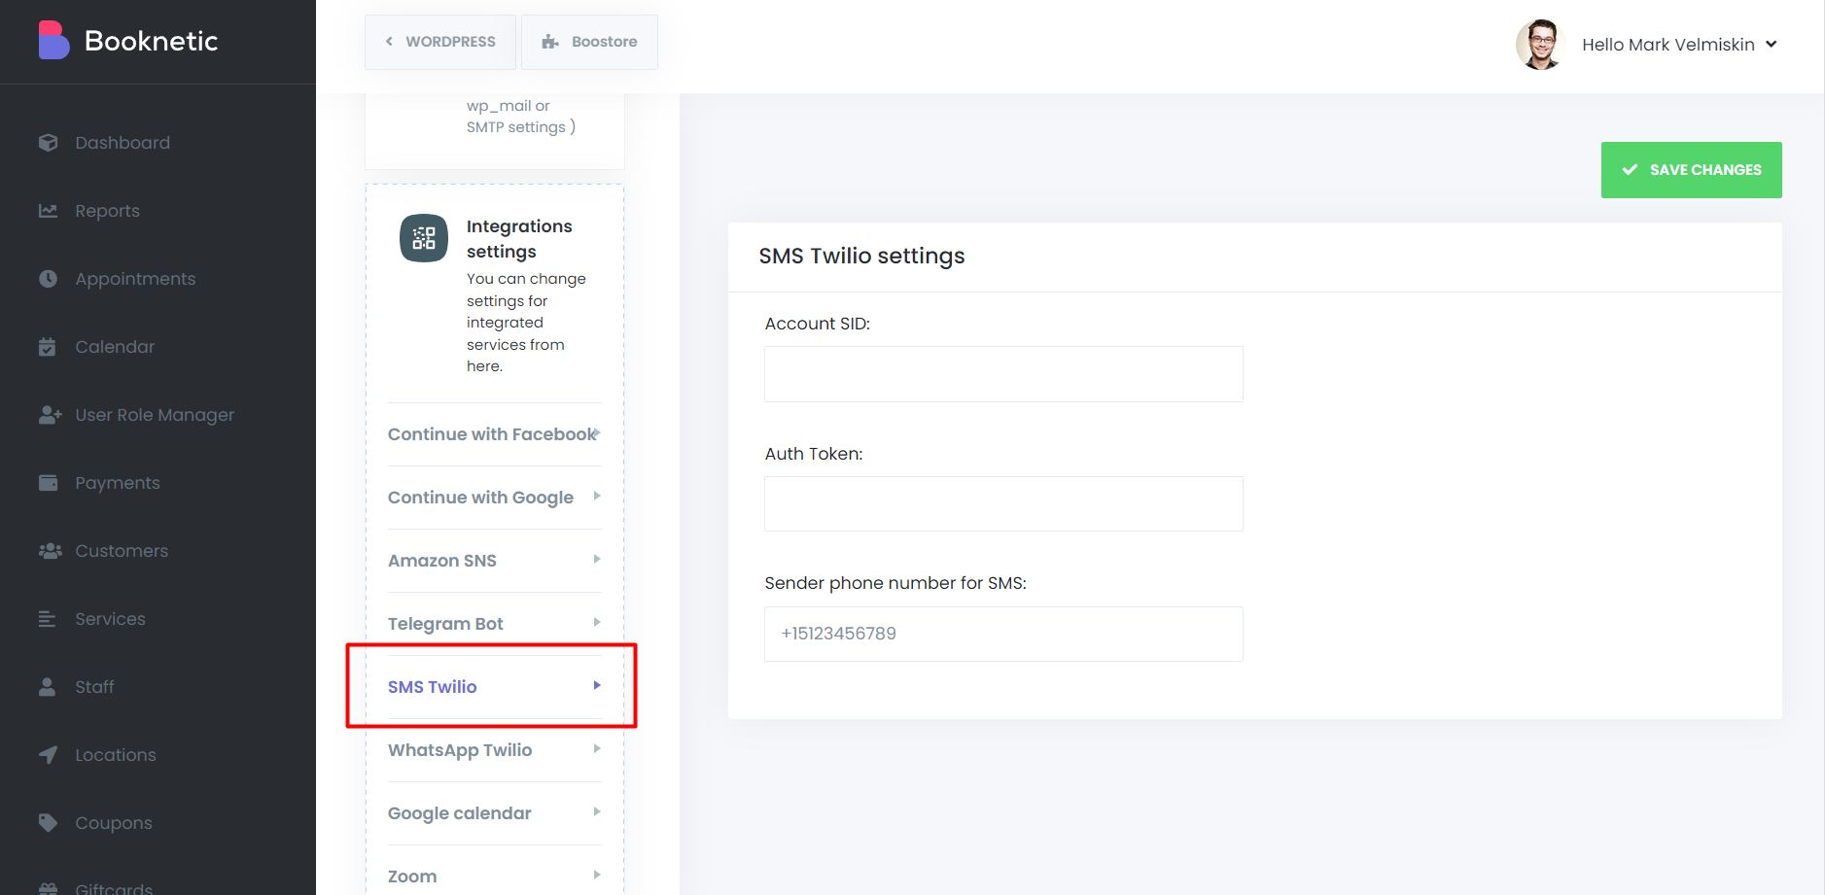Go back via the WordPress button
This screenshot has height=895, width=1825.
click(x=440, y=42)
